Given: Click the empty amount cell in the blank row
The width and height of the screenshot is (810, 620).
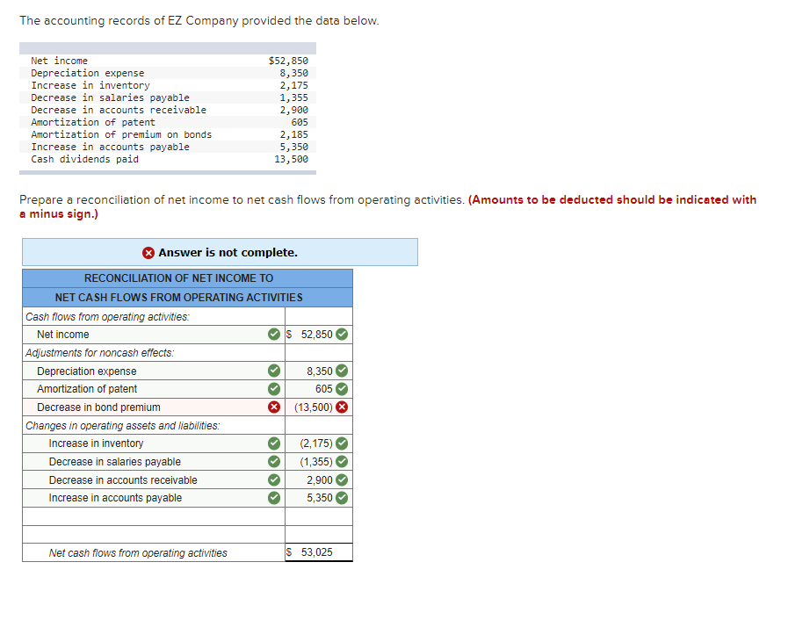Looking at the screenshot, I should 318,516.
